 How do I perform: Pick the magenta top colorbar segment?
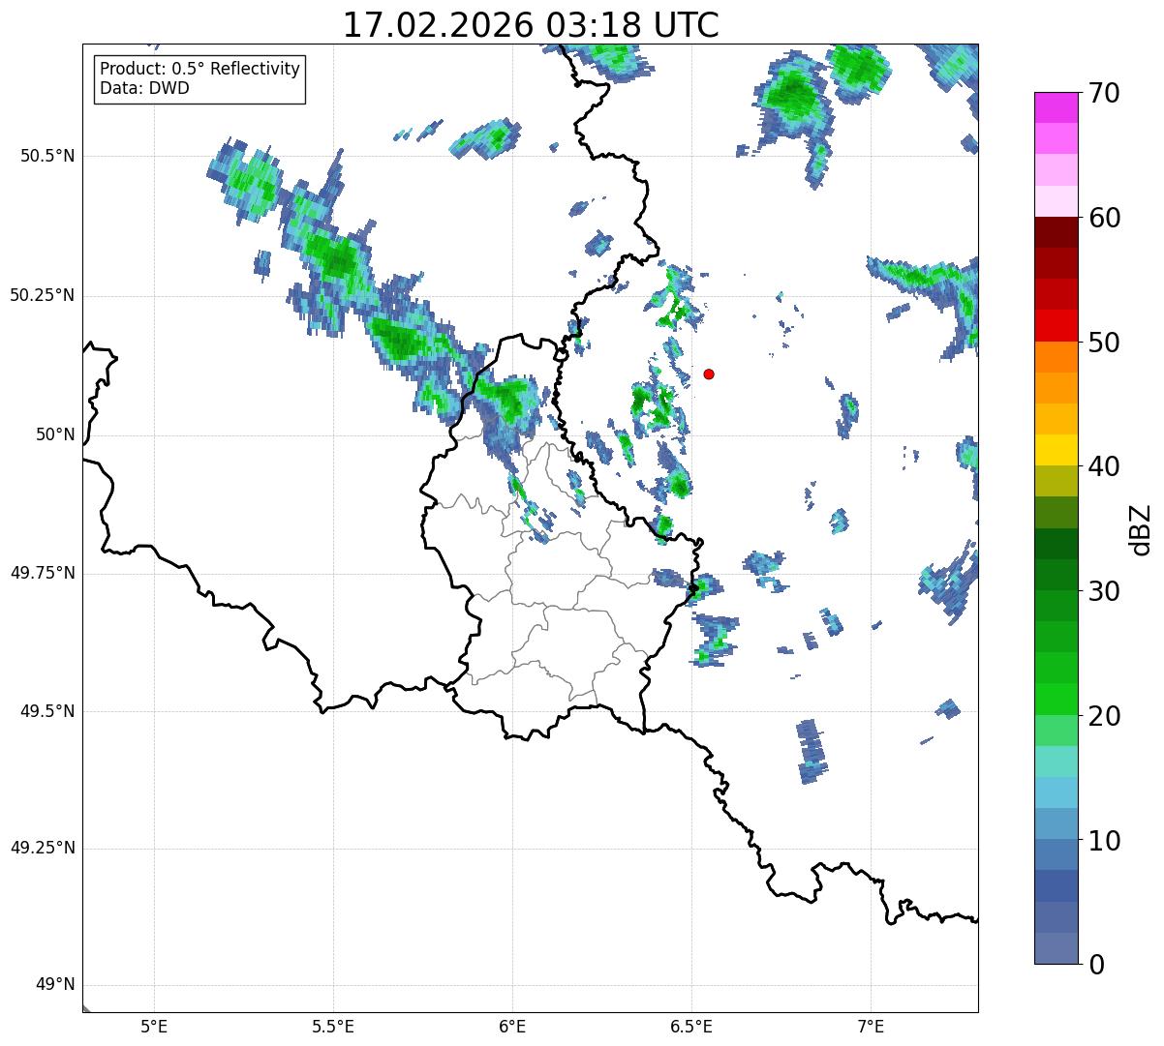[x=1055, y=107]
